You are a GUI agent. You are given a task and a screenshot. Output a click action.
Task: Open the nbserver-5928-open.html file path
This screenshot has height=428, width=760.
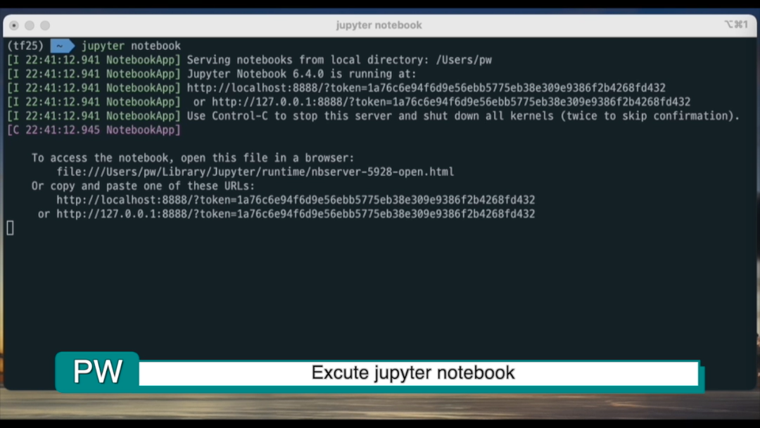(255, 172)
